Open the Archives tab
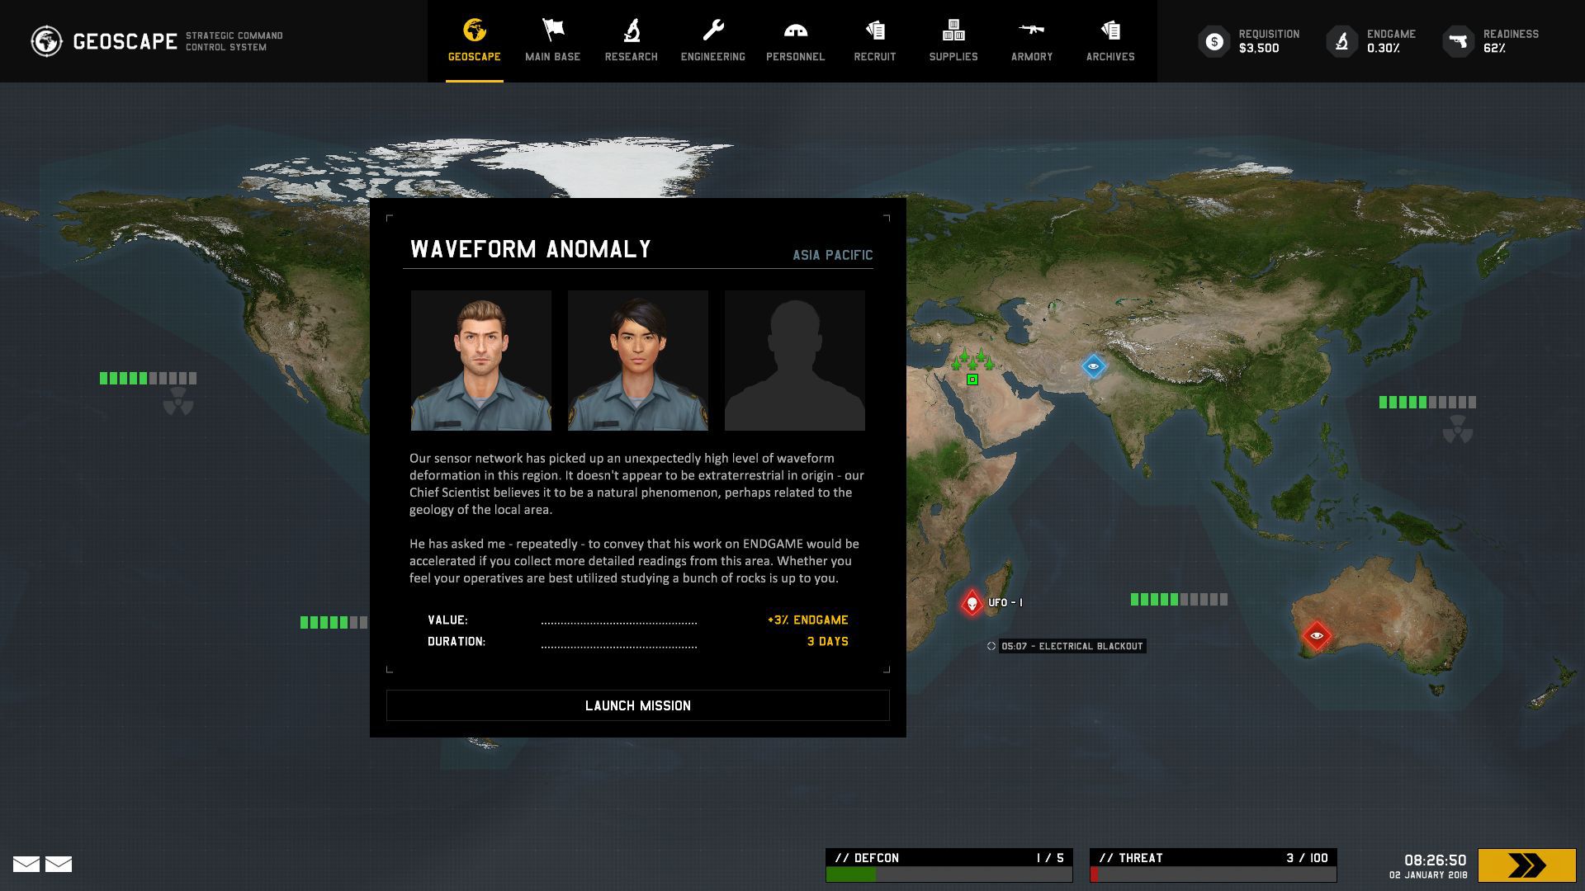The width and height of the screenshot is (1585, 891). coord(1109,41)
